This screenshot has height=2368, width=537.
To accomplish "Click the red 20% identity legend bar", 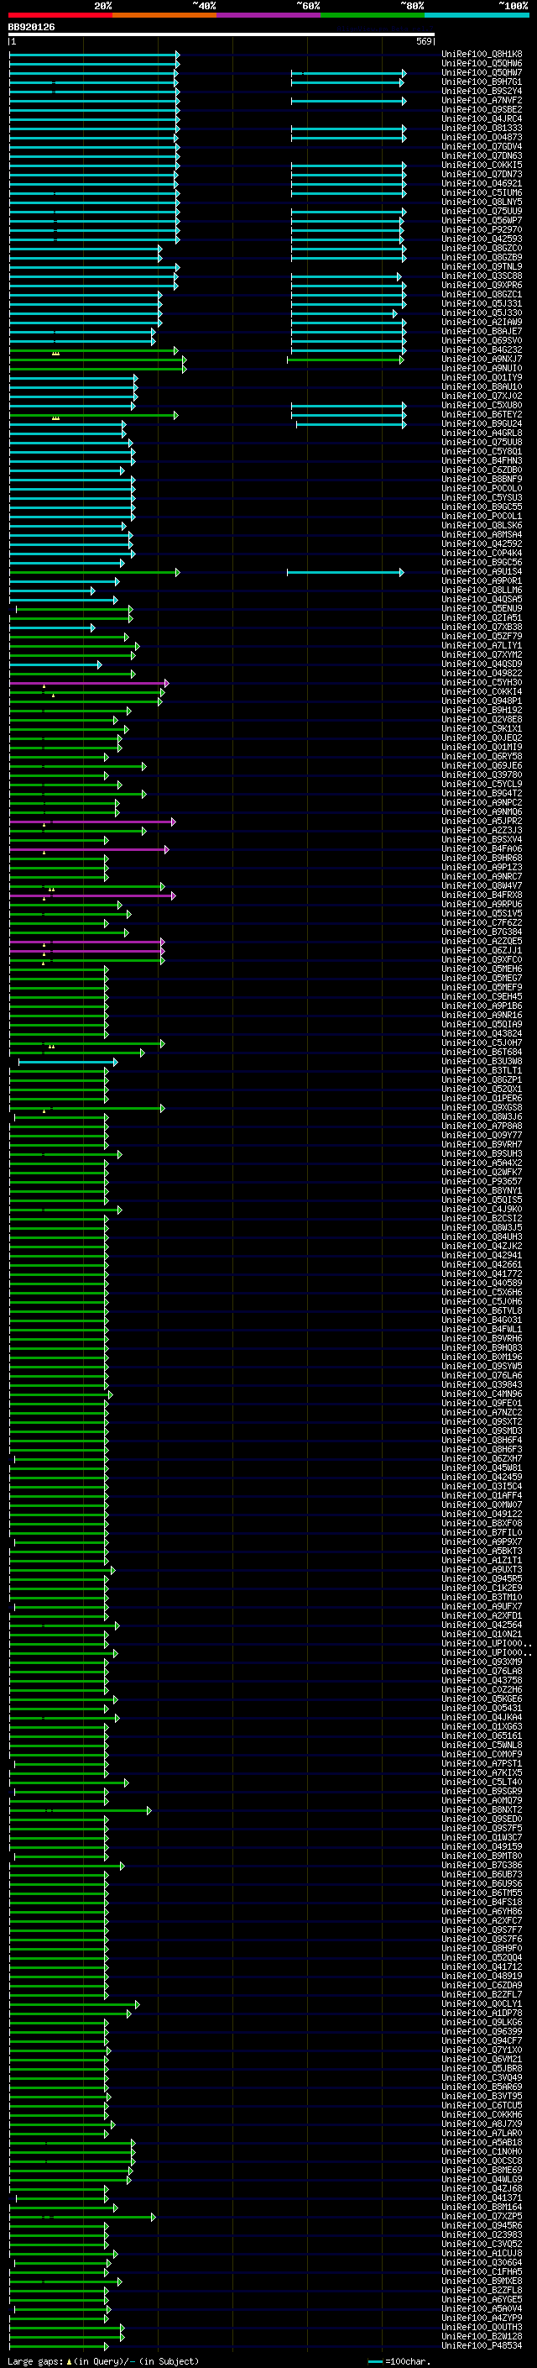I will (x=60, y=15).
